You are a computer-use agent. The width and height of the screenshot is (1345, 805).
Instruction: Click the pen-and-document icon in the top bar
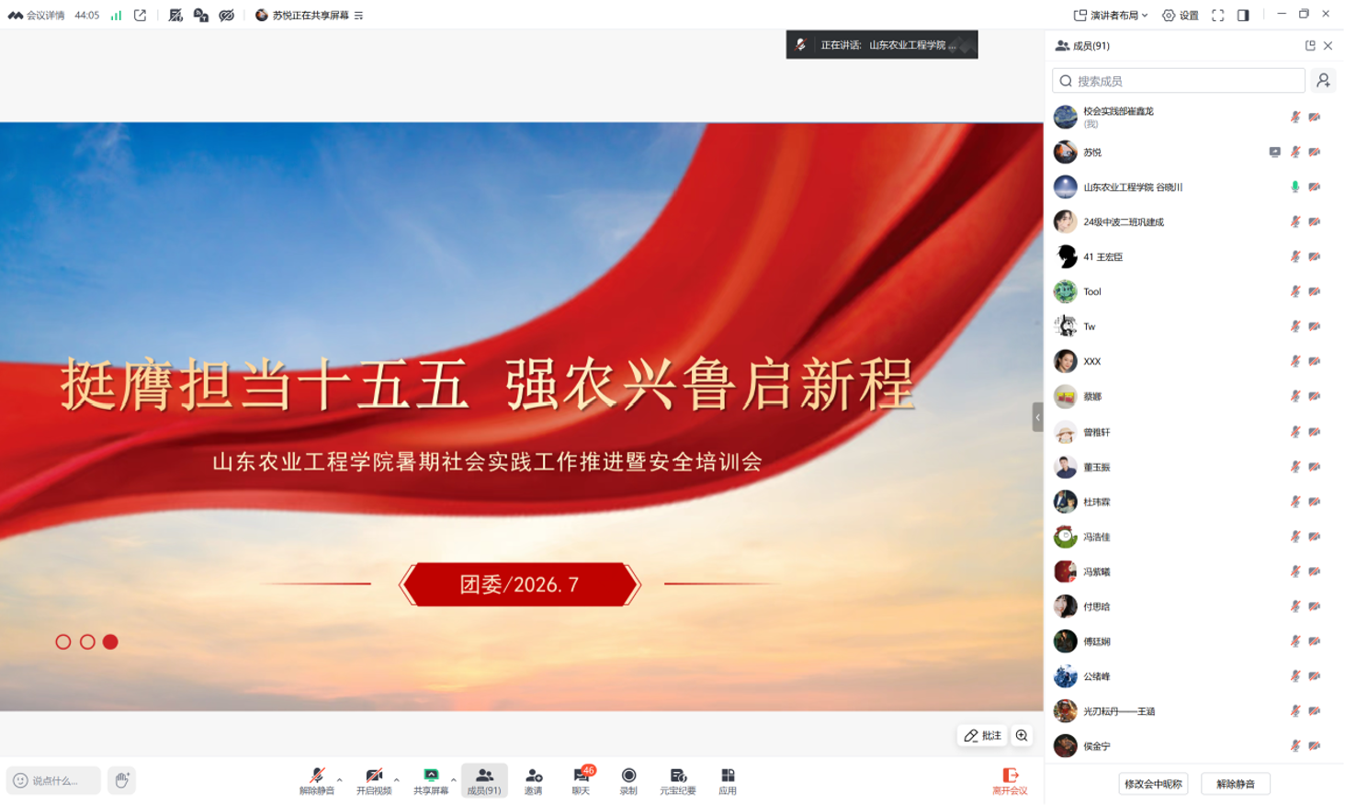(x=175, y=16)
